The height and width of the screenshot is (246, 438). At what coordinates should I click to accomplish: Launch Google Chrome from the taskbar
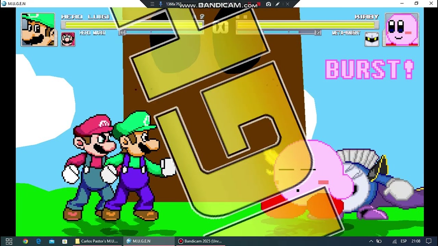(x=25, y=241)
